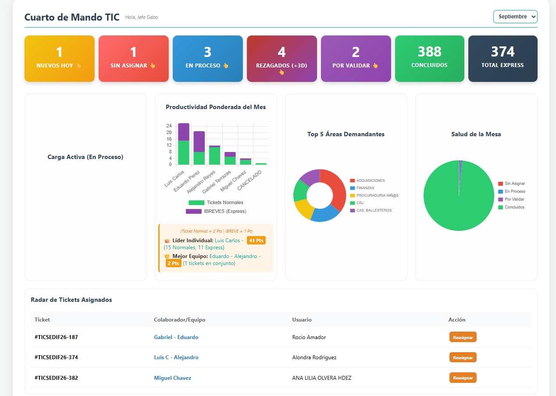This screenshot has height=396, width=556.
Task: Select the Luis C - Alejandro collaborator link
Action: (176, 357)
